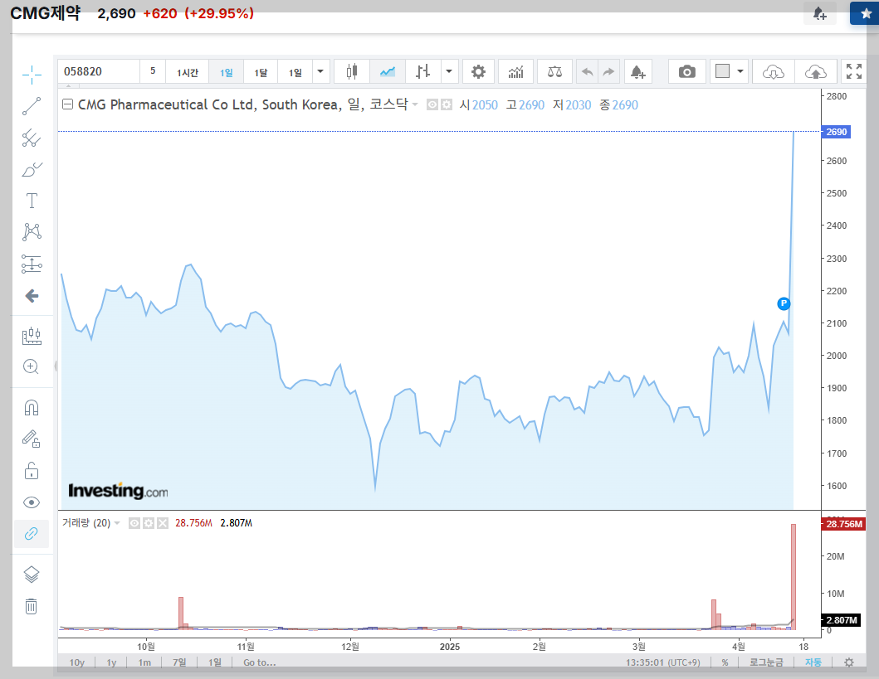
Task: Toggle the drawing sync link icon
Action: [32, 533]
